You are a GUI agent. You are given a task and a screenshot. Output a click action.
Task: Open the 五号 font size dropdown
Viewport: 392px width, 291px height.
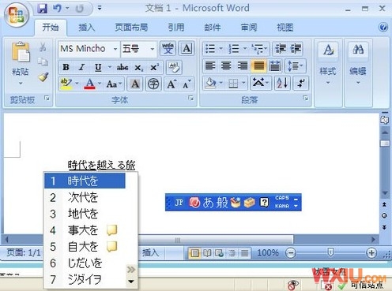click(153, 49)
